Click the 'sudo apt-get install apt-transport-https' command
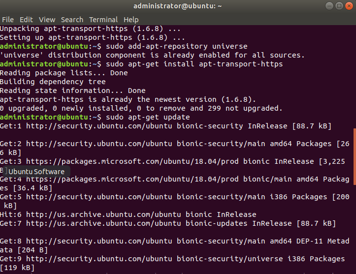 [x=194, y=64]
